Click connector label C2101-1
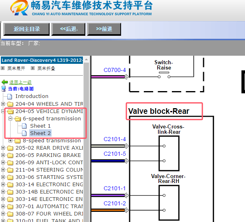This screenshot has width=245, height=222. pyautogui.click(x=115, y=188)
